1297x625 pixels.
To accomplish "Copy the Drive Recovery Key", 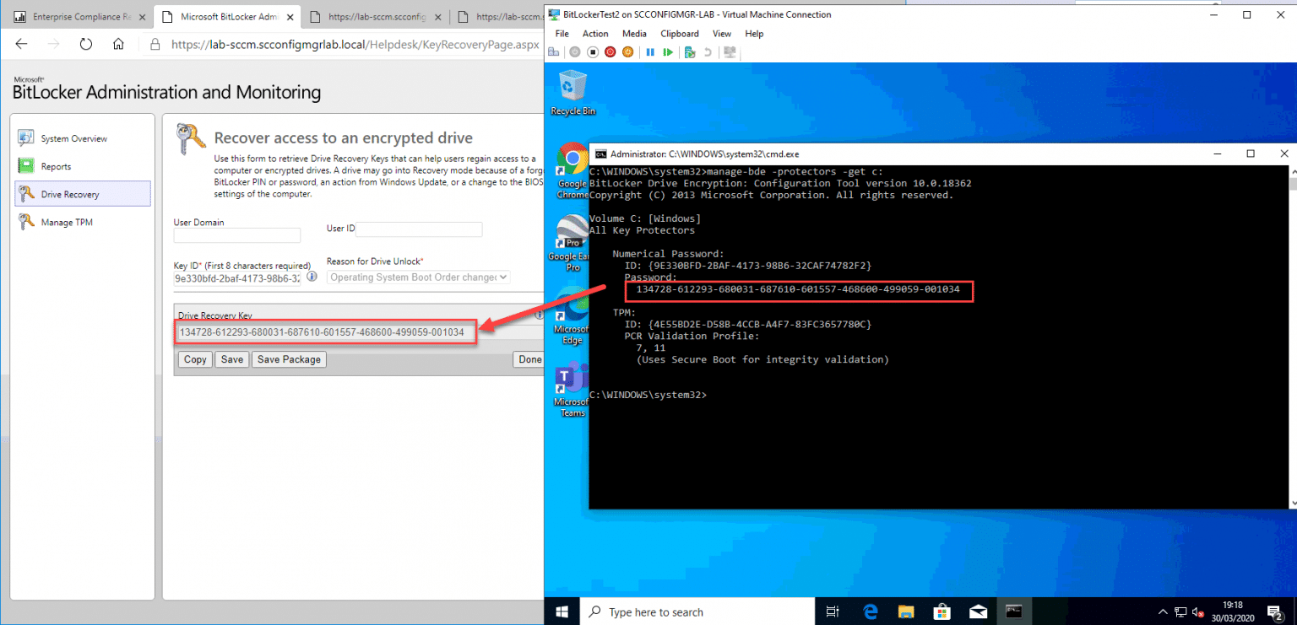I will coord(194,359).
